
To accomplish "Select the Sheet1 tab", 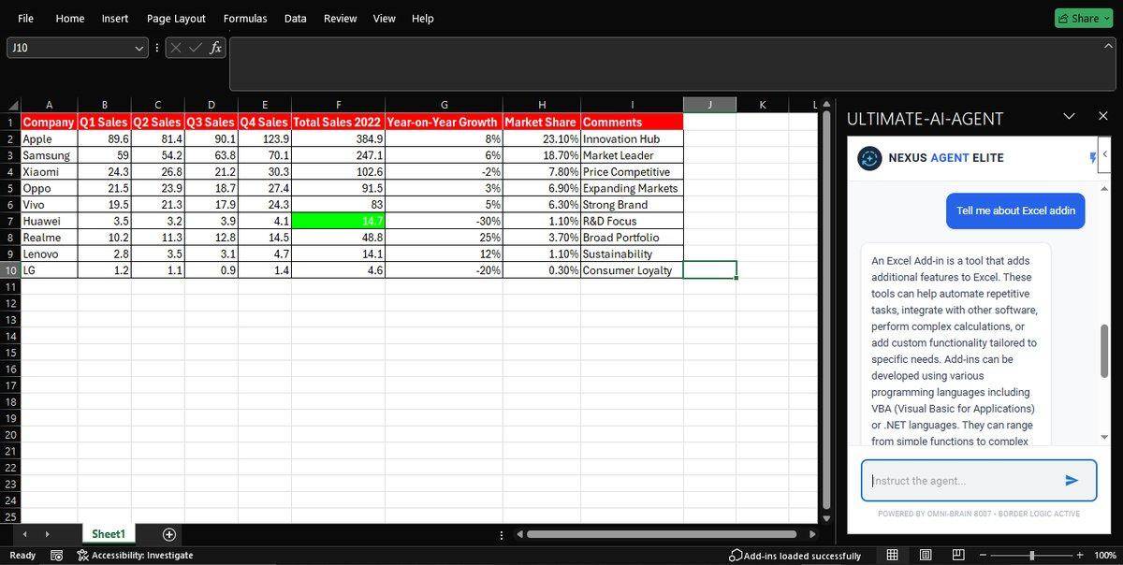I will (x=108, y=534).
